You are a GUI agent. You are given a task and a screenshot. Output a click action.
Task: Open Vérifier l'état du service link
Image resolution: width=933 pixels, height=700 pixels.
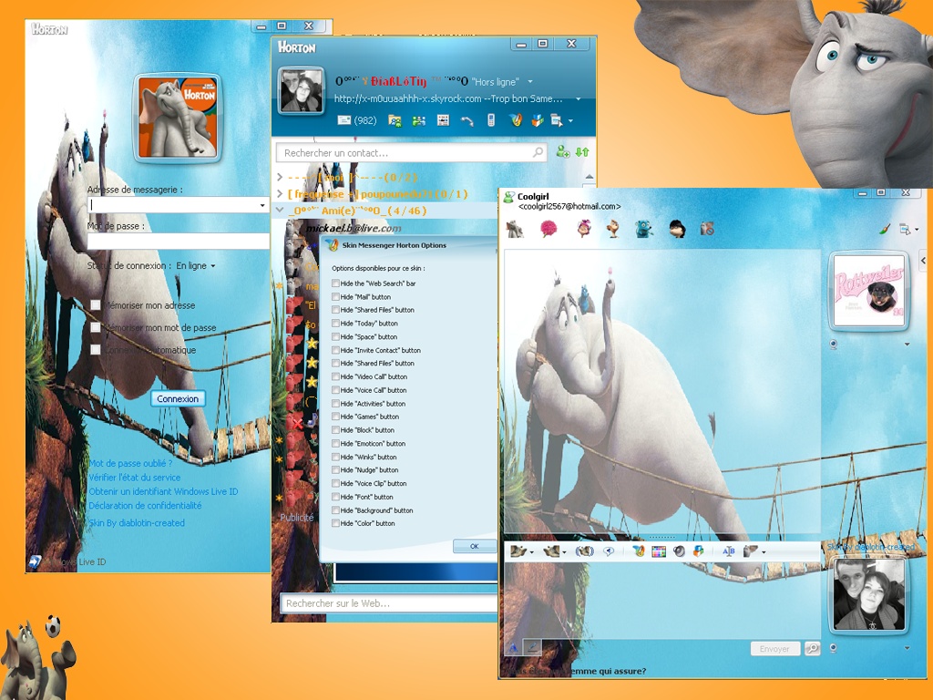[x=135, y=478]
